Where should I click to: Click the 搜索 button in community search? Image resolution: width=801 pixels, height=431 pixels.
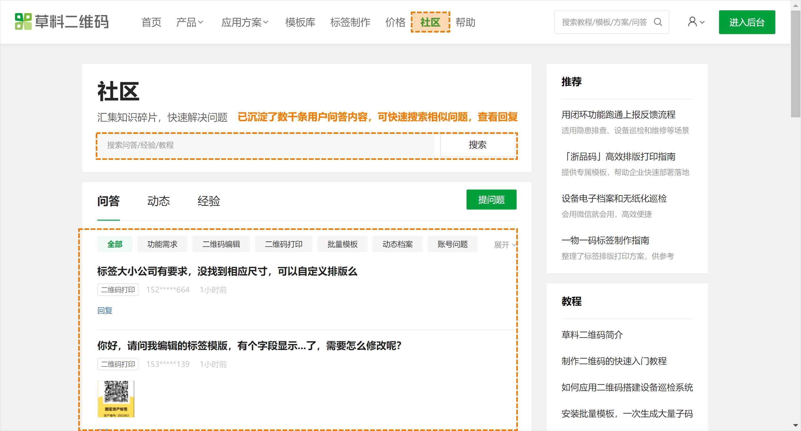pyautogui.click(x=477, y=145)
